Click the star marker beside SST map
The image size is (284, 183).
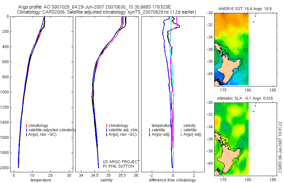(x=254, y=22)
